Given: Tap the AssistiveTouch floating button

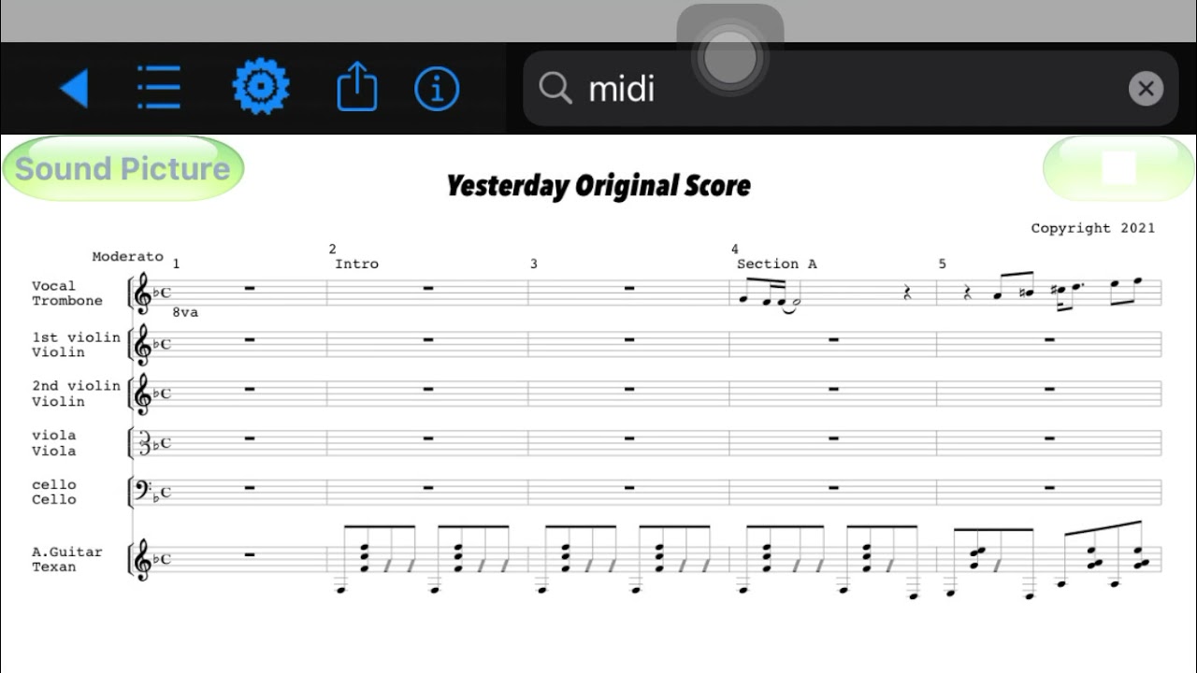Looking at the screenshot, I should [x=729, y=59].
